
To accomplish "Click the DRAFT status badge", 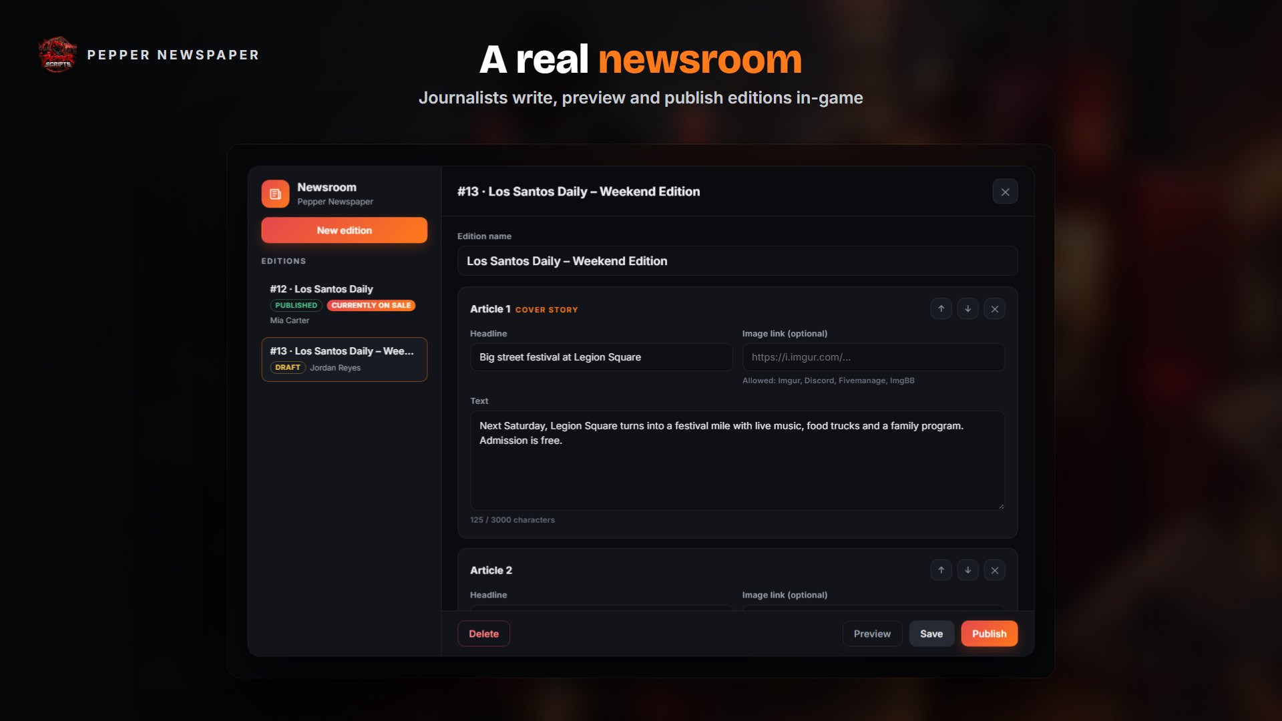I will [288, 367].
